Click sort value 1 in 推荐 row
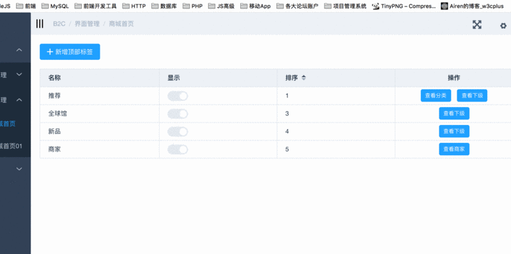 287,96
